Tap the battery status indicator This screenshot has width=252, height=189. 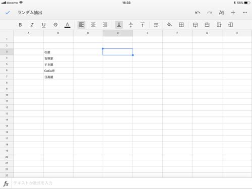(x=247, y=3)
